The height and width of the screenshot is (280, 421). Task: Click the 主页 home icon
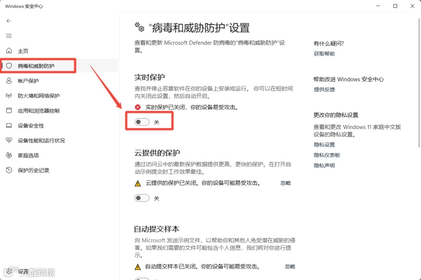pos(9,51)
